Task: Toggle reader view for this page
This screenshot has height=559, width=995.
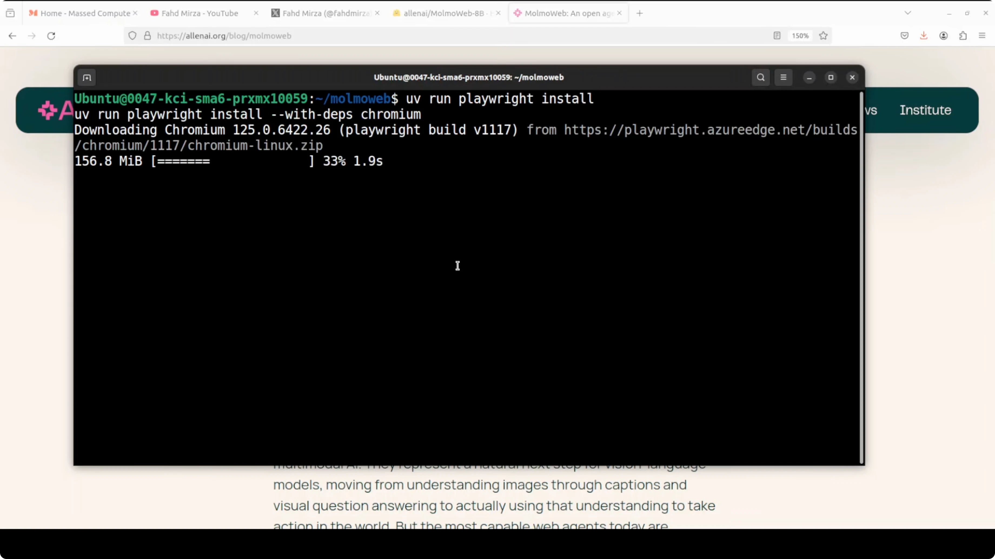Action: 777,36
